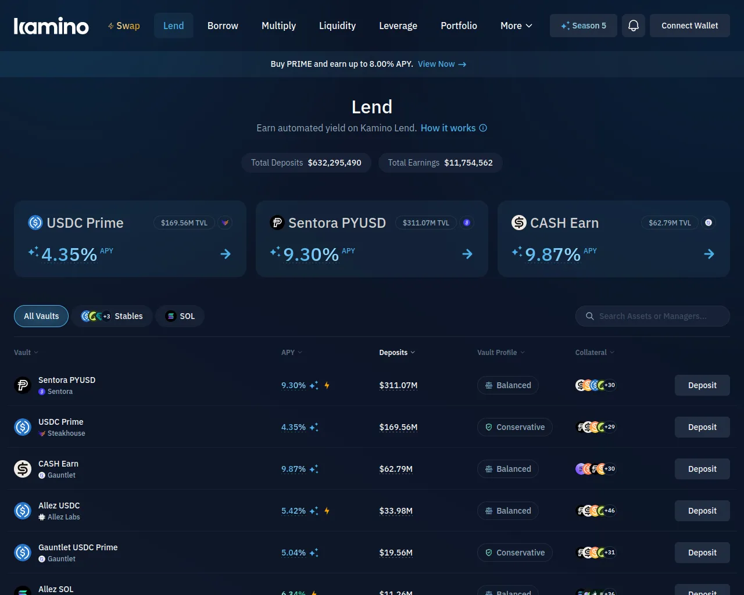
Task: Deposit into USDC Prime vault
Action: (x=702, y=427)
